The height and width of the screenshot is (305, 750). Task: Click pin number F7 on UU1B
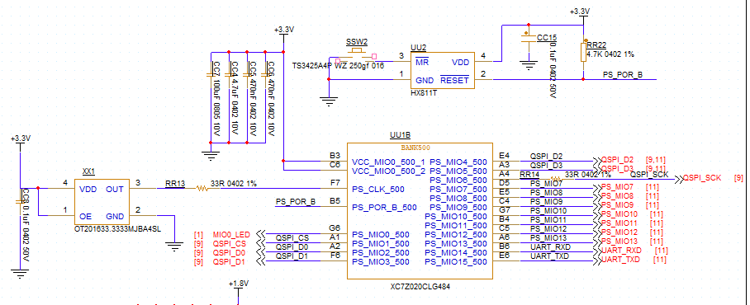point(335,184)
